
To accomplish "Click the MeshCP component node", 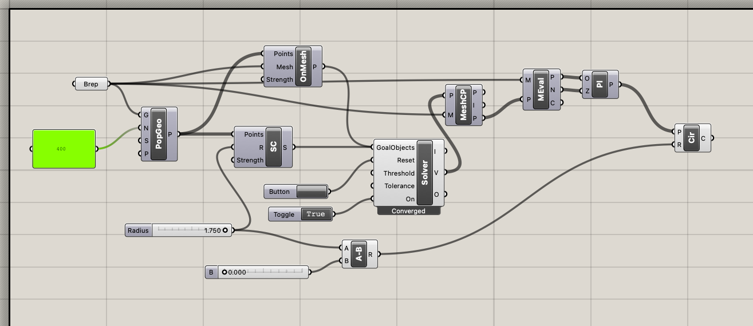I will (464, 106).
